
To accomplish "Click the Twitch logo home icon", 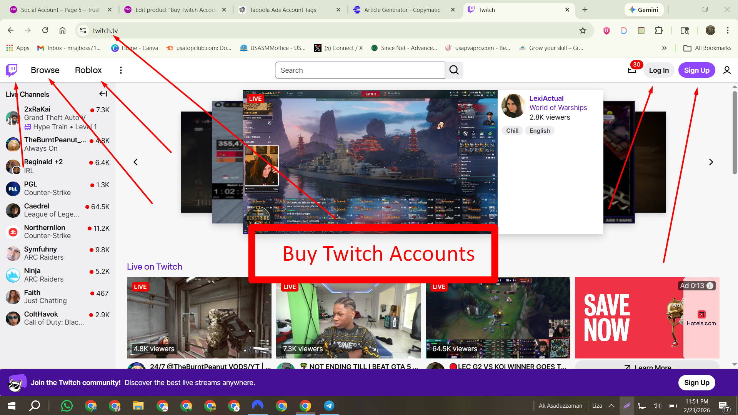I will coord(12,70).
